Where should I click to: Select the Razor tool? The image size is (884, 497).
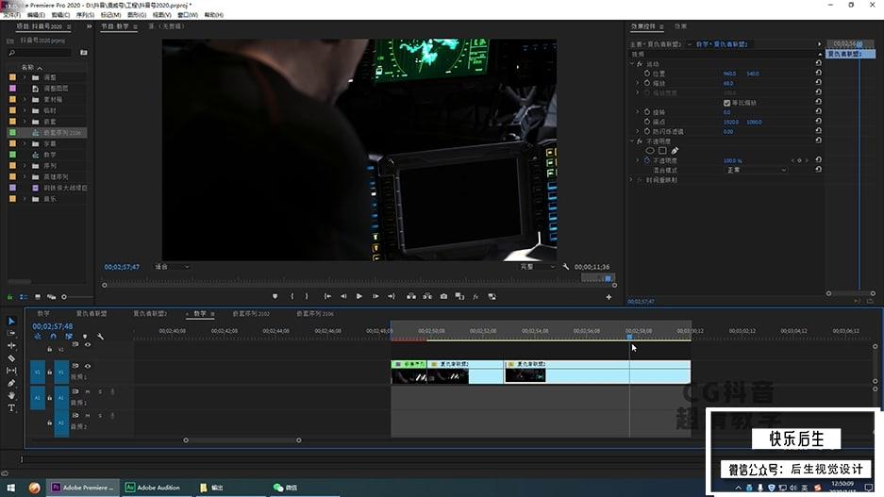(11, 357)
